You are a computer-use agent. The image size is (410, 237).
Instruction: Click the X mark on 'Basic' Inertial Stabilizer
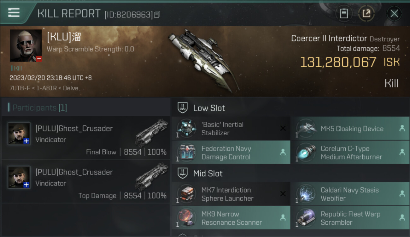point(283,128)
